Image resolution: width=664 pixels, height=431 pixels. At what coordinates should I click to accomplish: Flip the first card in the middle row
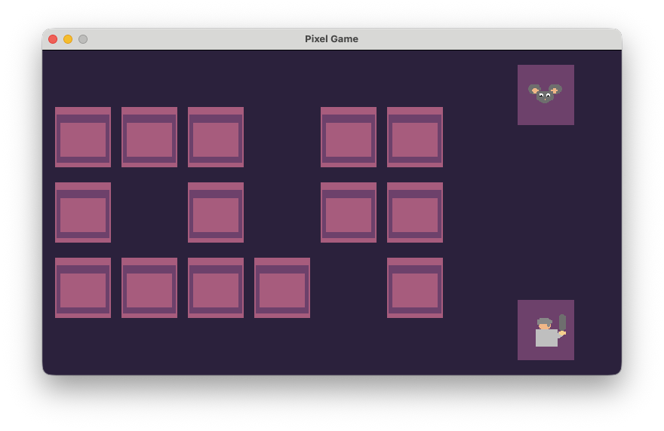[x=83, y=212]
